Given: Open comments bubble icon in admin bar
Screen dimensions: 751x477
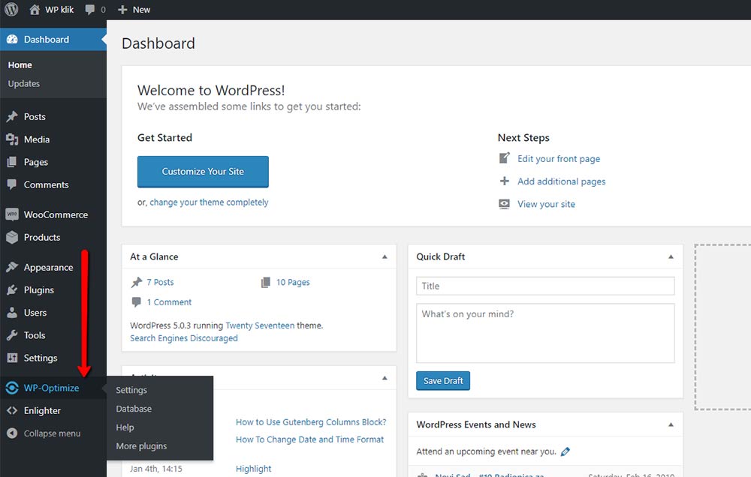Looking at the screenshot, I should coord(89,10).
